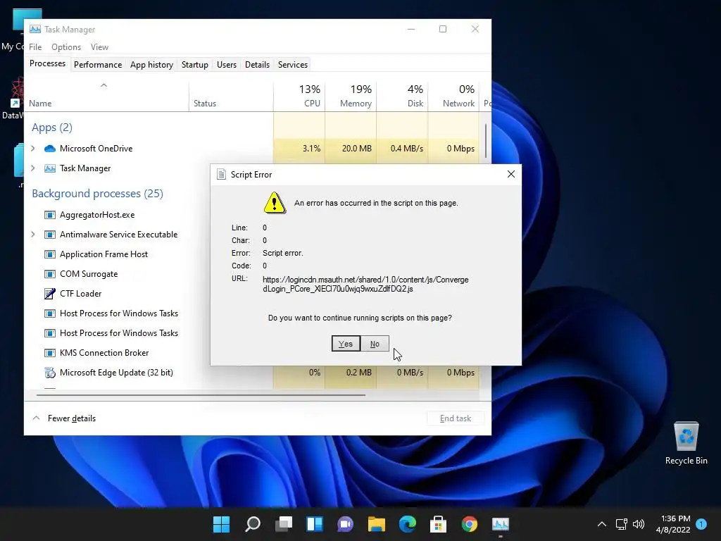Click the Script Error document icon
The height and width of the screenshot is (541, 721).
(x=221, y=175)
